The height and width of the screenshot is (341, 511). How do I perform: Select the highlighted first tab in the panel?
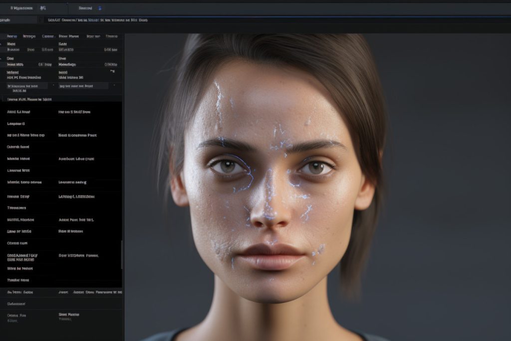12,36
